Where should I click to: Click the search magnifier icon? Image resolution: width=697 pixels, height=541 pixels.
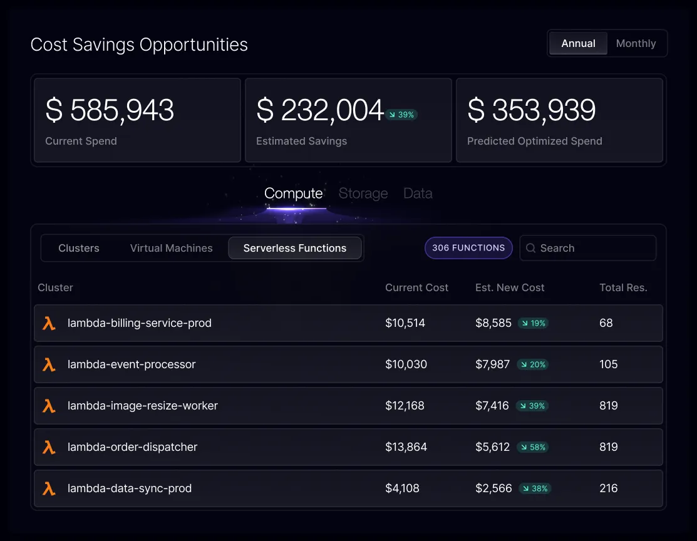[x=531, y=248]
